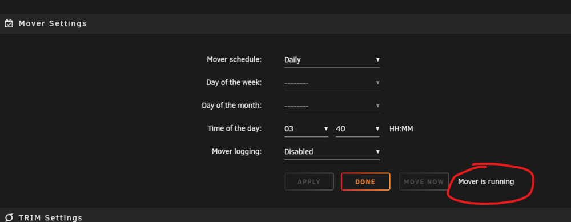Click the TRIM Settings icon

pos(9,217)
